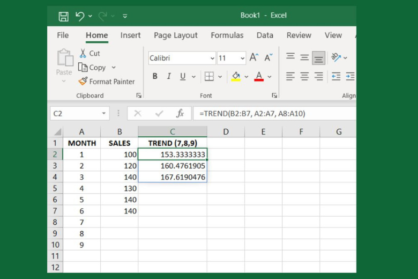Click the Save icon in title bar
Screen dimensions: 418x279
tap(63, 16)
